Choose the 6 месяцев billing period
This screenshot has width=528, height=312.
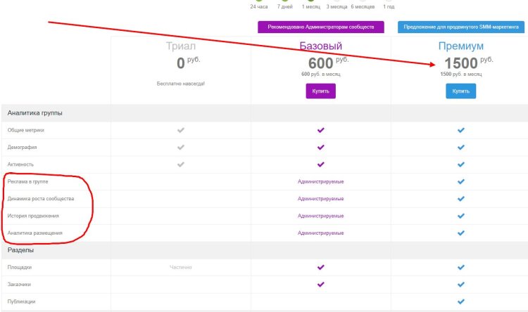(x=363, y=6)
